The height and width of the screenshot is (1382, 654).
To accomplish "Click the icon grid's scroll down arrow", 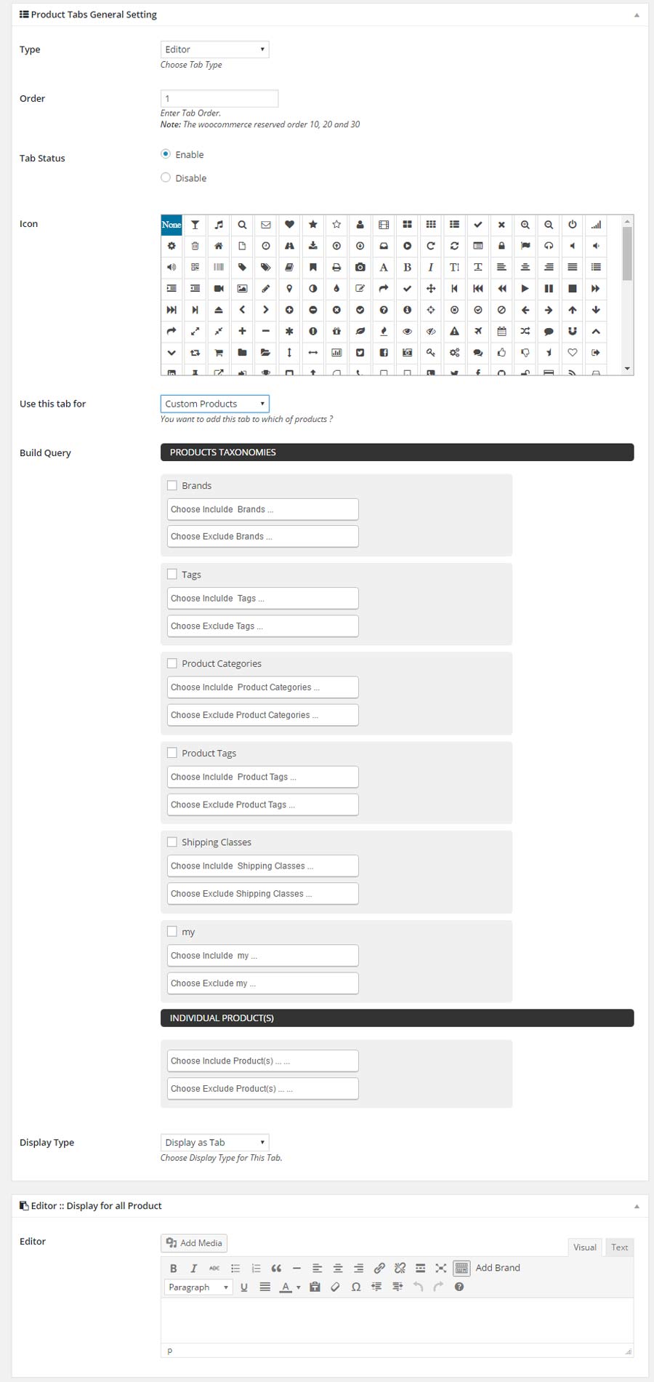I will coord(627,370).
